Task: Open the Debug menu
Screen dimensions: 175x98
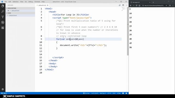Action: coord(30,2)
